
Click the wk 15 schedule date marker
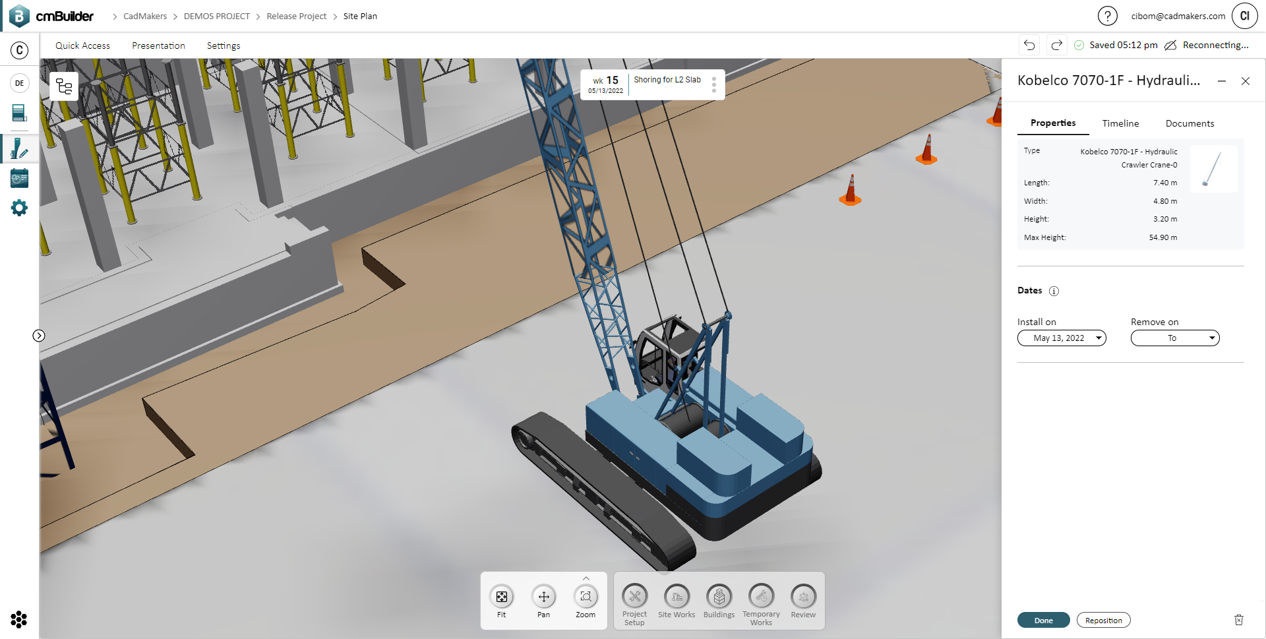click(x=605, y=84)
